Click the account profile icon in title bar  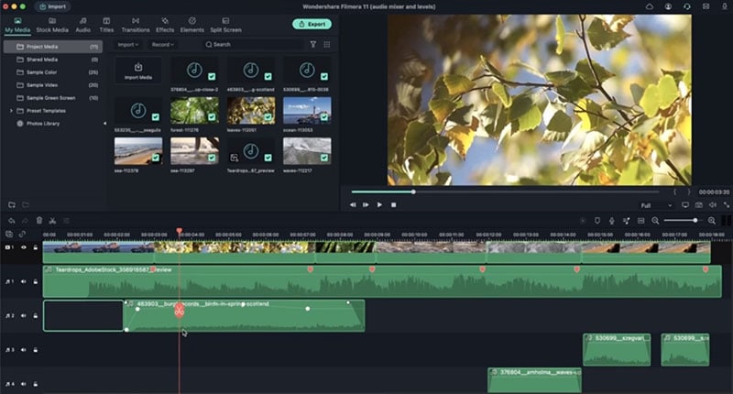point(669,6)
